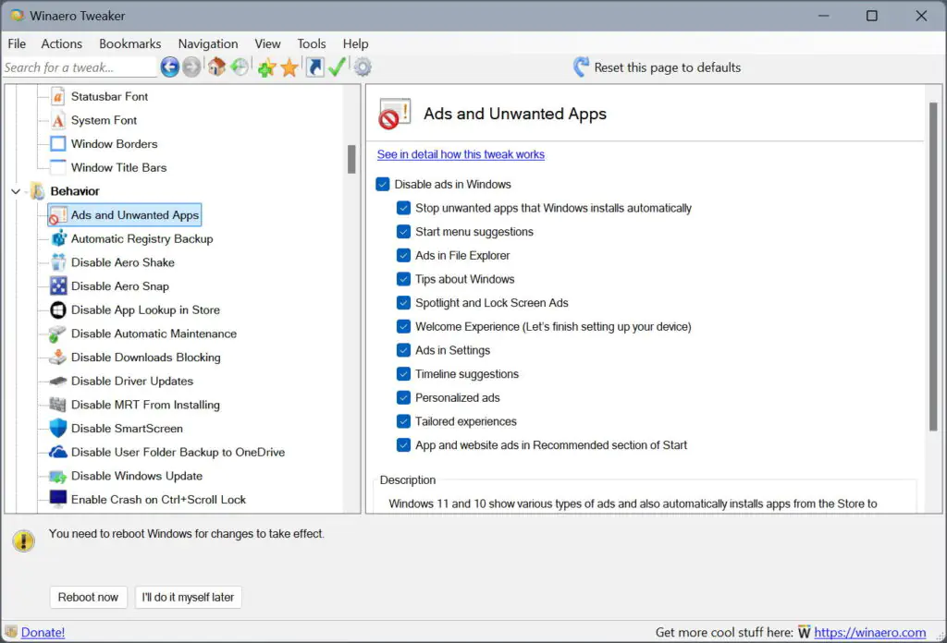The height and width of the screenshot is (643, 947).
Task: Toggle the Personalized ads checkbox
Action: tap(403, 398)
